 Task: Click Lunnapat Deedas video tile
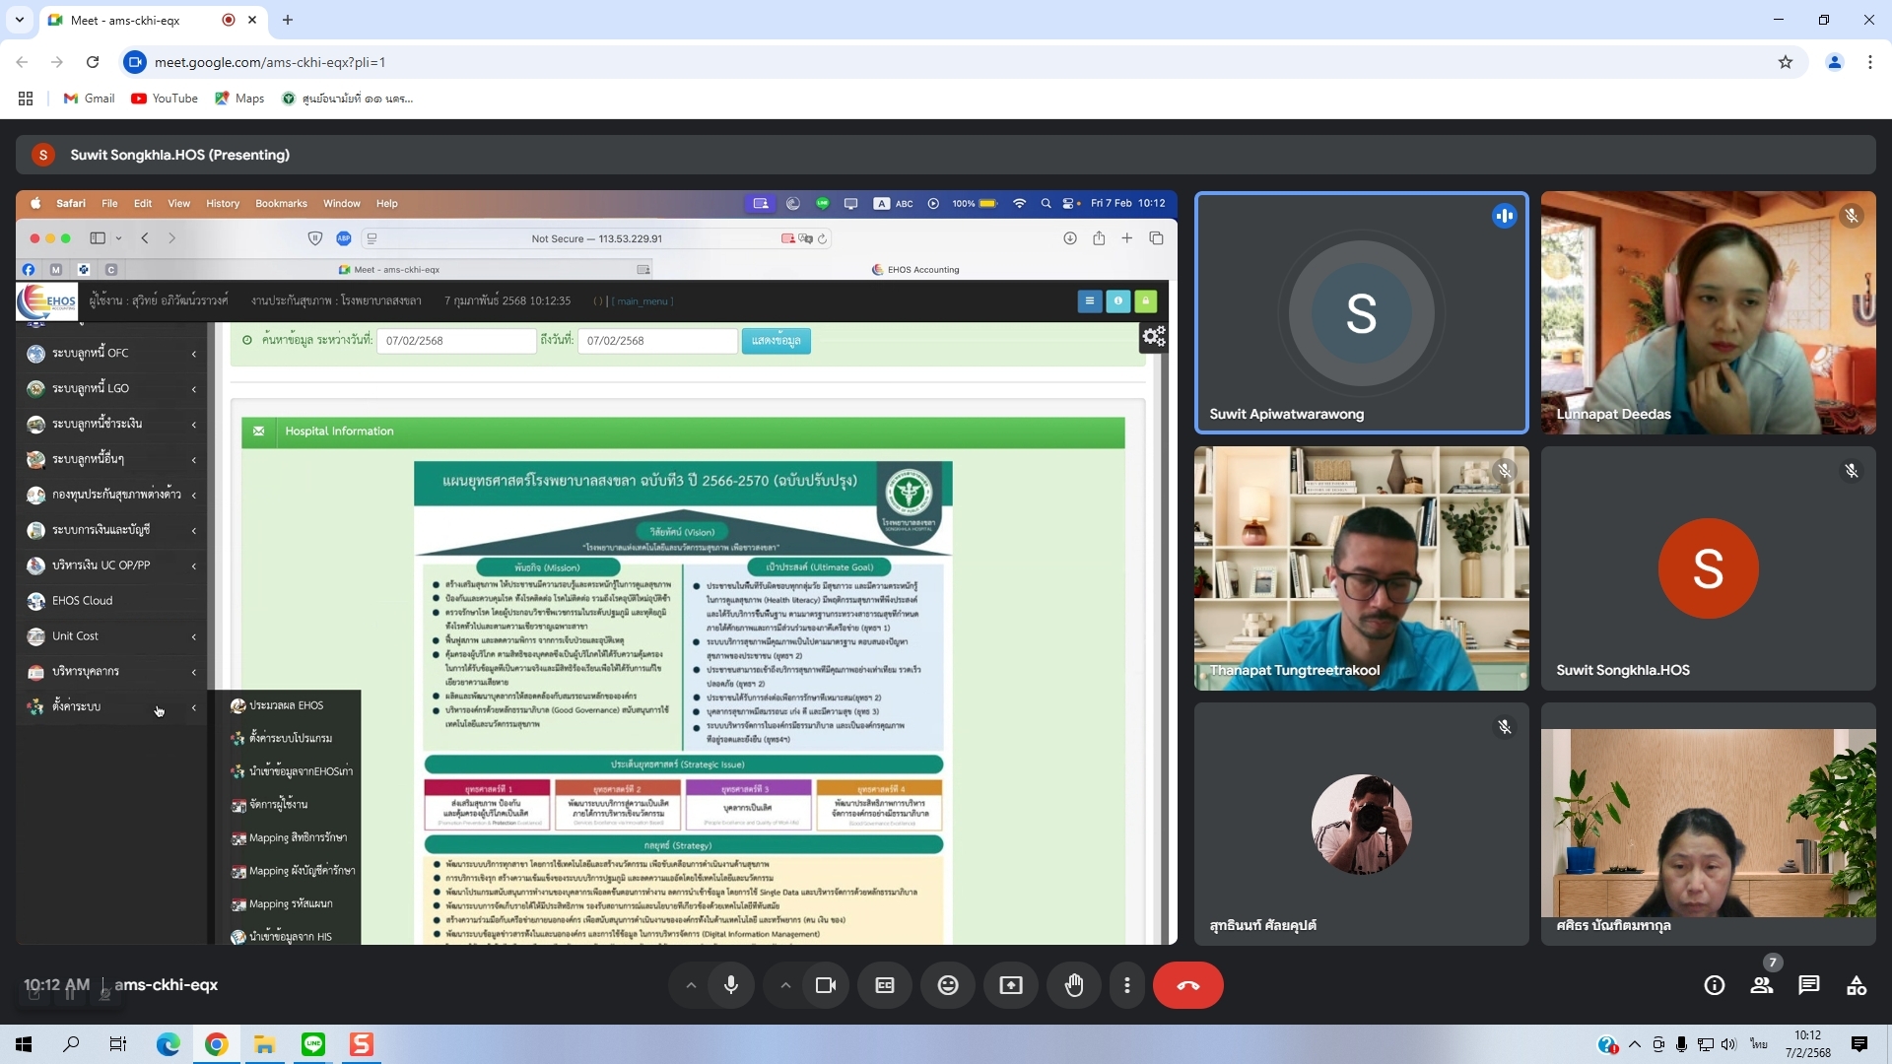coord(1709,312)
